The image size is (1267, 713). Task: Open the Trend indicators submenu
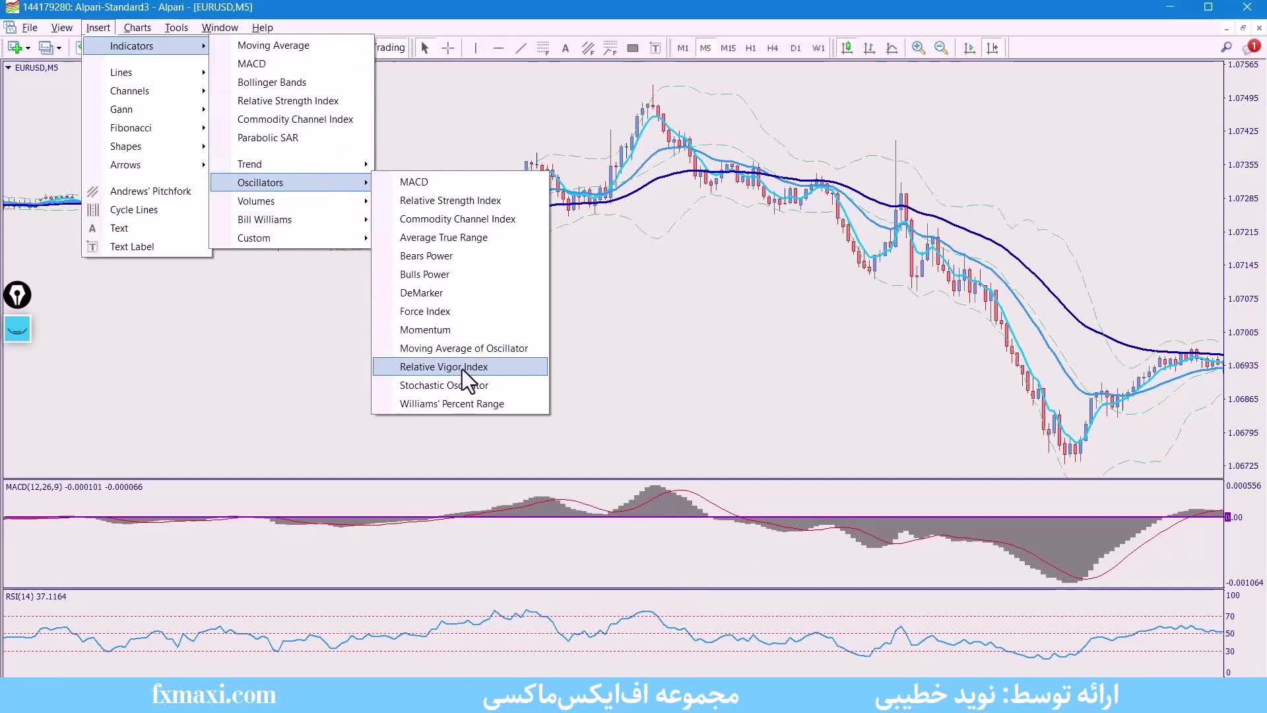tap(249, 164)
